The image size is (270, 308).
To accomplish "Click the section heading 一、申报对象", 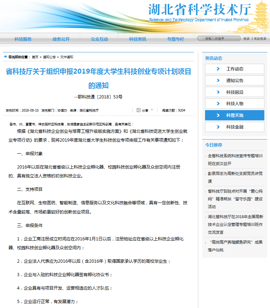I will coord(30,154).
